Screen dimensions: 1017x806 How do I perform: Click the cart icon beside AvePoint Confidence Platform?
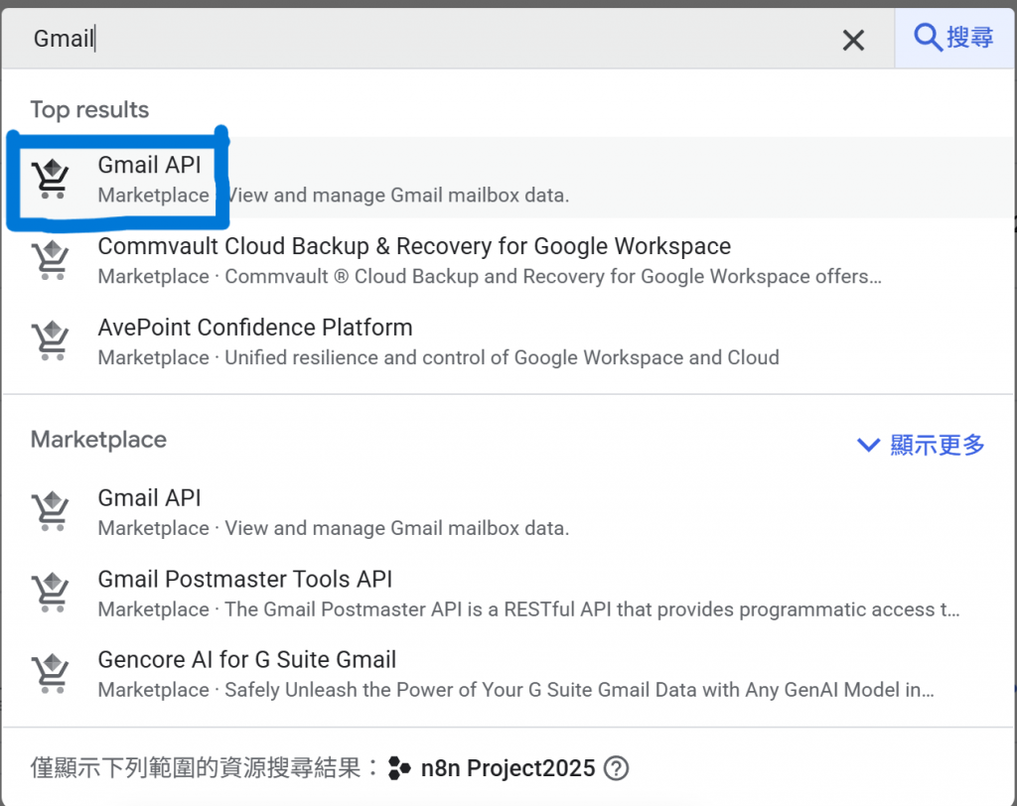(50, 340)
